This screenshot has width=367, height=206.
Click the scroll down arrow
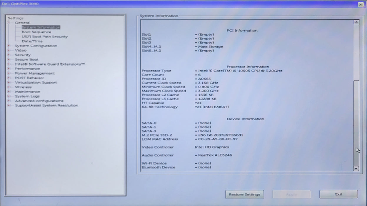pos(356,169)
